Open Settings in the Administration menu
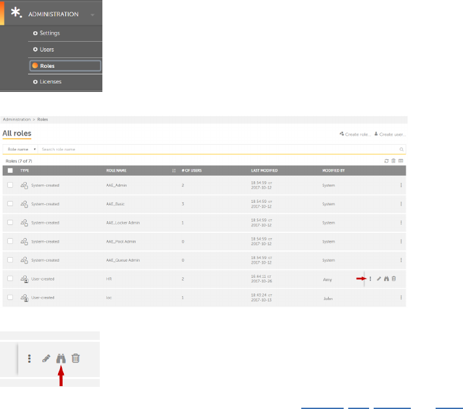The height and width of the screenshot is (409, 463). tap(47, 33)
